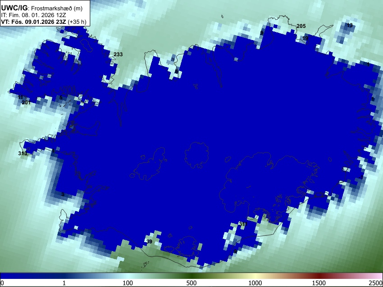Select the Frostmarkshæð (m) label
This screenshot has height=287, width=383.
click(57, 9)
